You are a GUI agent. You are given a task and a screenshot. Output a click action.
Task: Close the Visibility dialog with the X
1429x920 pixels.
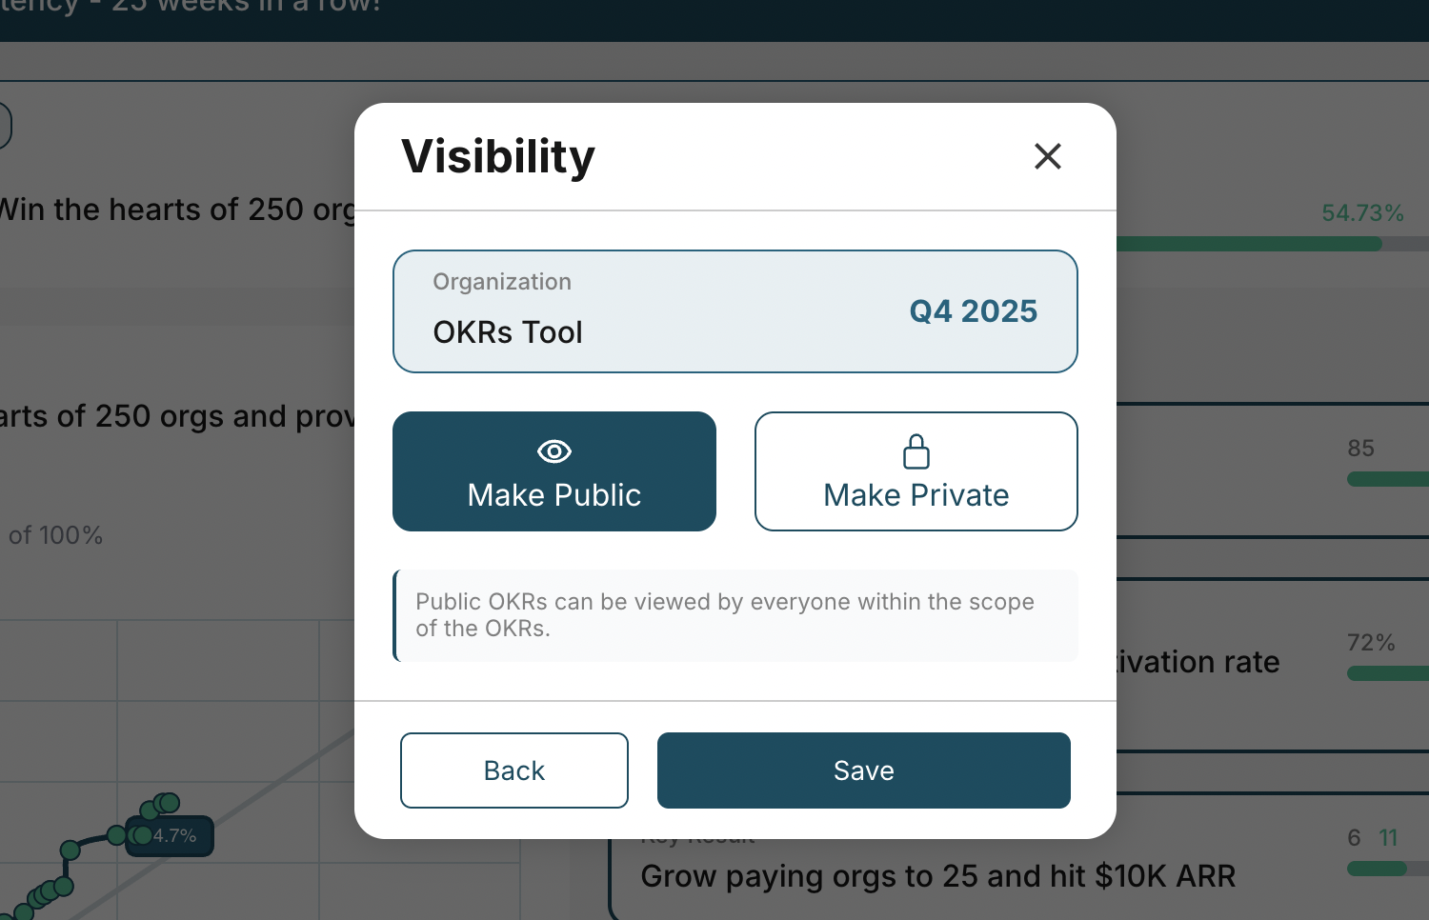tap(1047, 155)
